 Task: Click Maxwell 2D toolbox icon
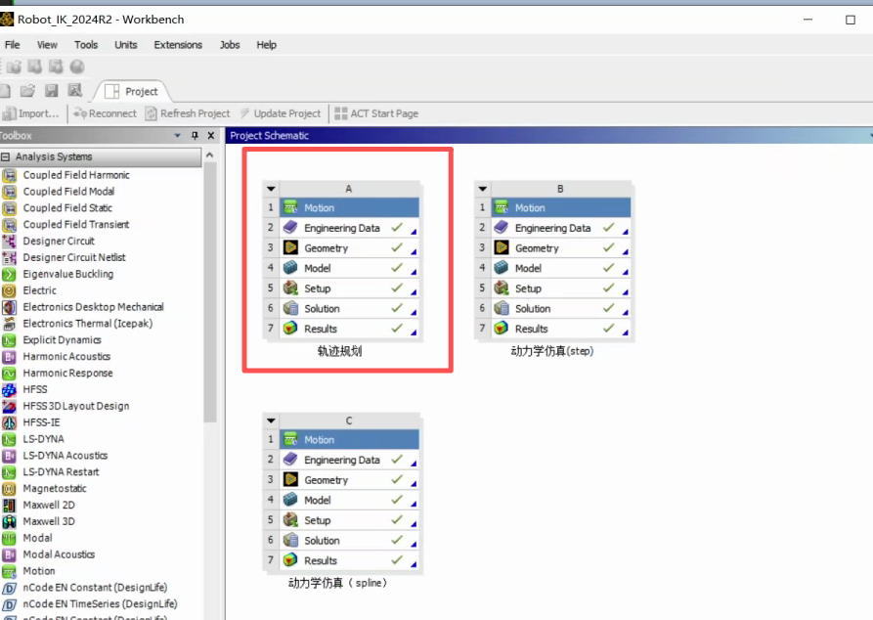click(x=10, y=506)
